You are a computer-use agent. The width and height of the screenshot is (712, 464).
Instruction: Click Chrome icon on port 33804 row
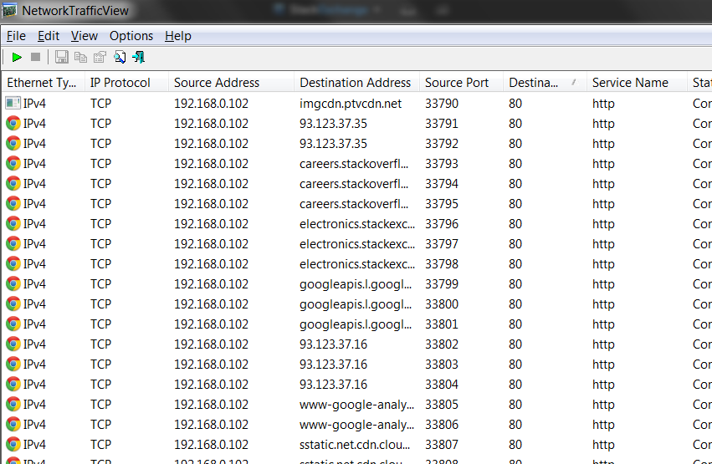tap(13, 385)
